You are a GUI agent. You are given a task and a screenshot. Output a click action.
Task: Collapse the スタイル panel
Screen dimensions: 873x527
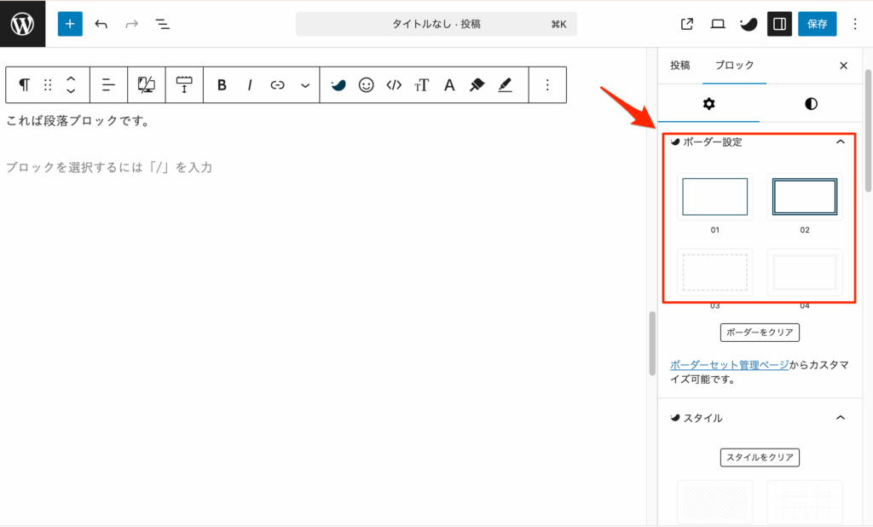[840, 418]
